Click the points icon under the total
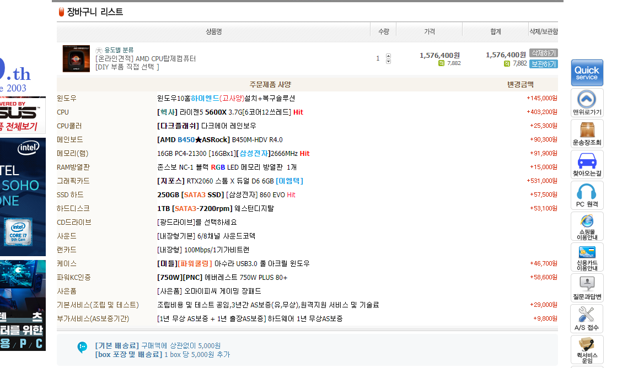This screenshot has height=368, width=633. (507, 64)
